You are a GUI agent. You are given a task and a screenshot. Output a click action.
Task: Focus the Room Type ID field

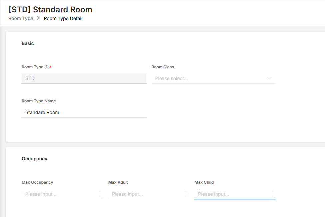click(84, 79)
